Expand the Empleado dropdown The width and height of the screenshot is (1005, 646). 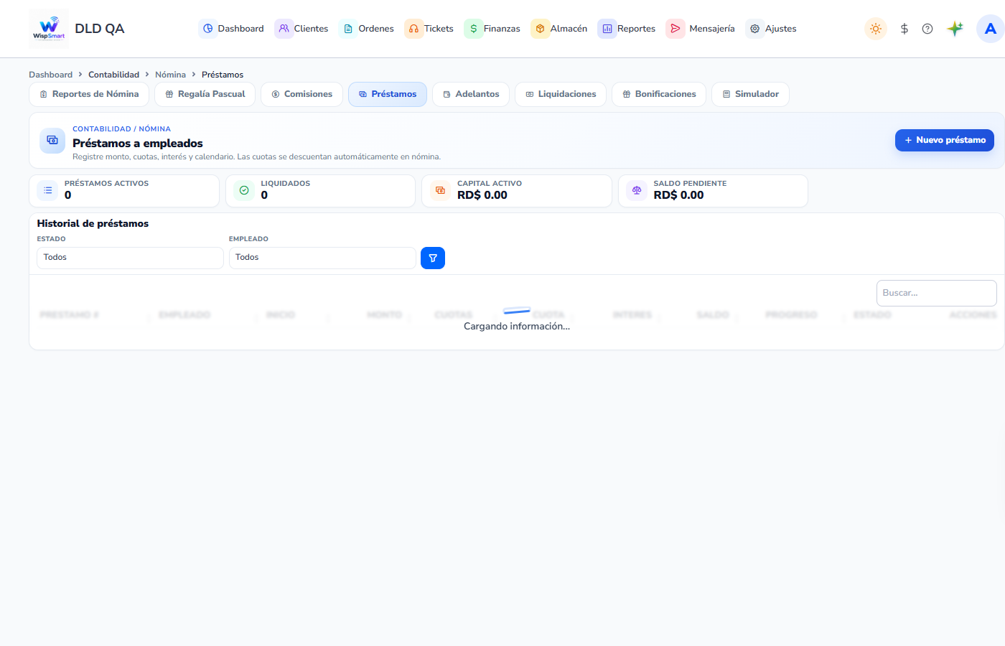322,258
